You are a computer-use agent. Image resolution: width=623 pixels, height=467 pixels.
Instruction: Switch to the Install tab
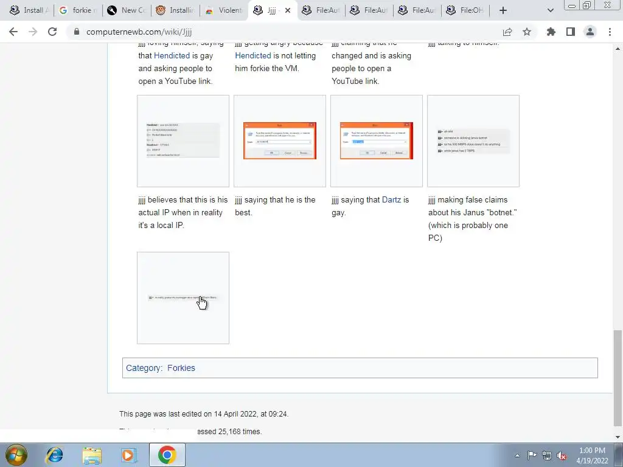tap(29, 10)
